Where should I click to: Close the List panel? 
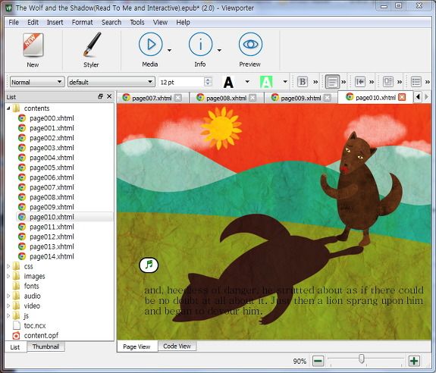(109, 96)
